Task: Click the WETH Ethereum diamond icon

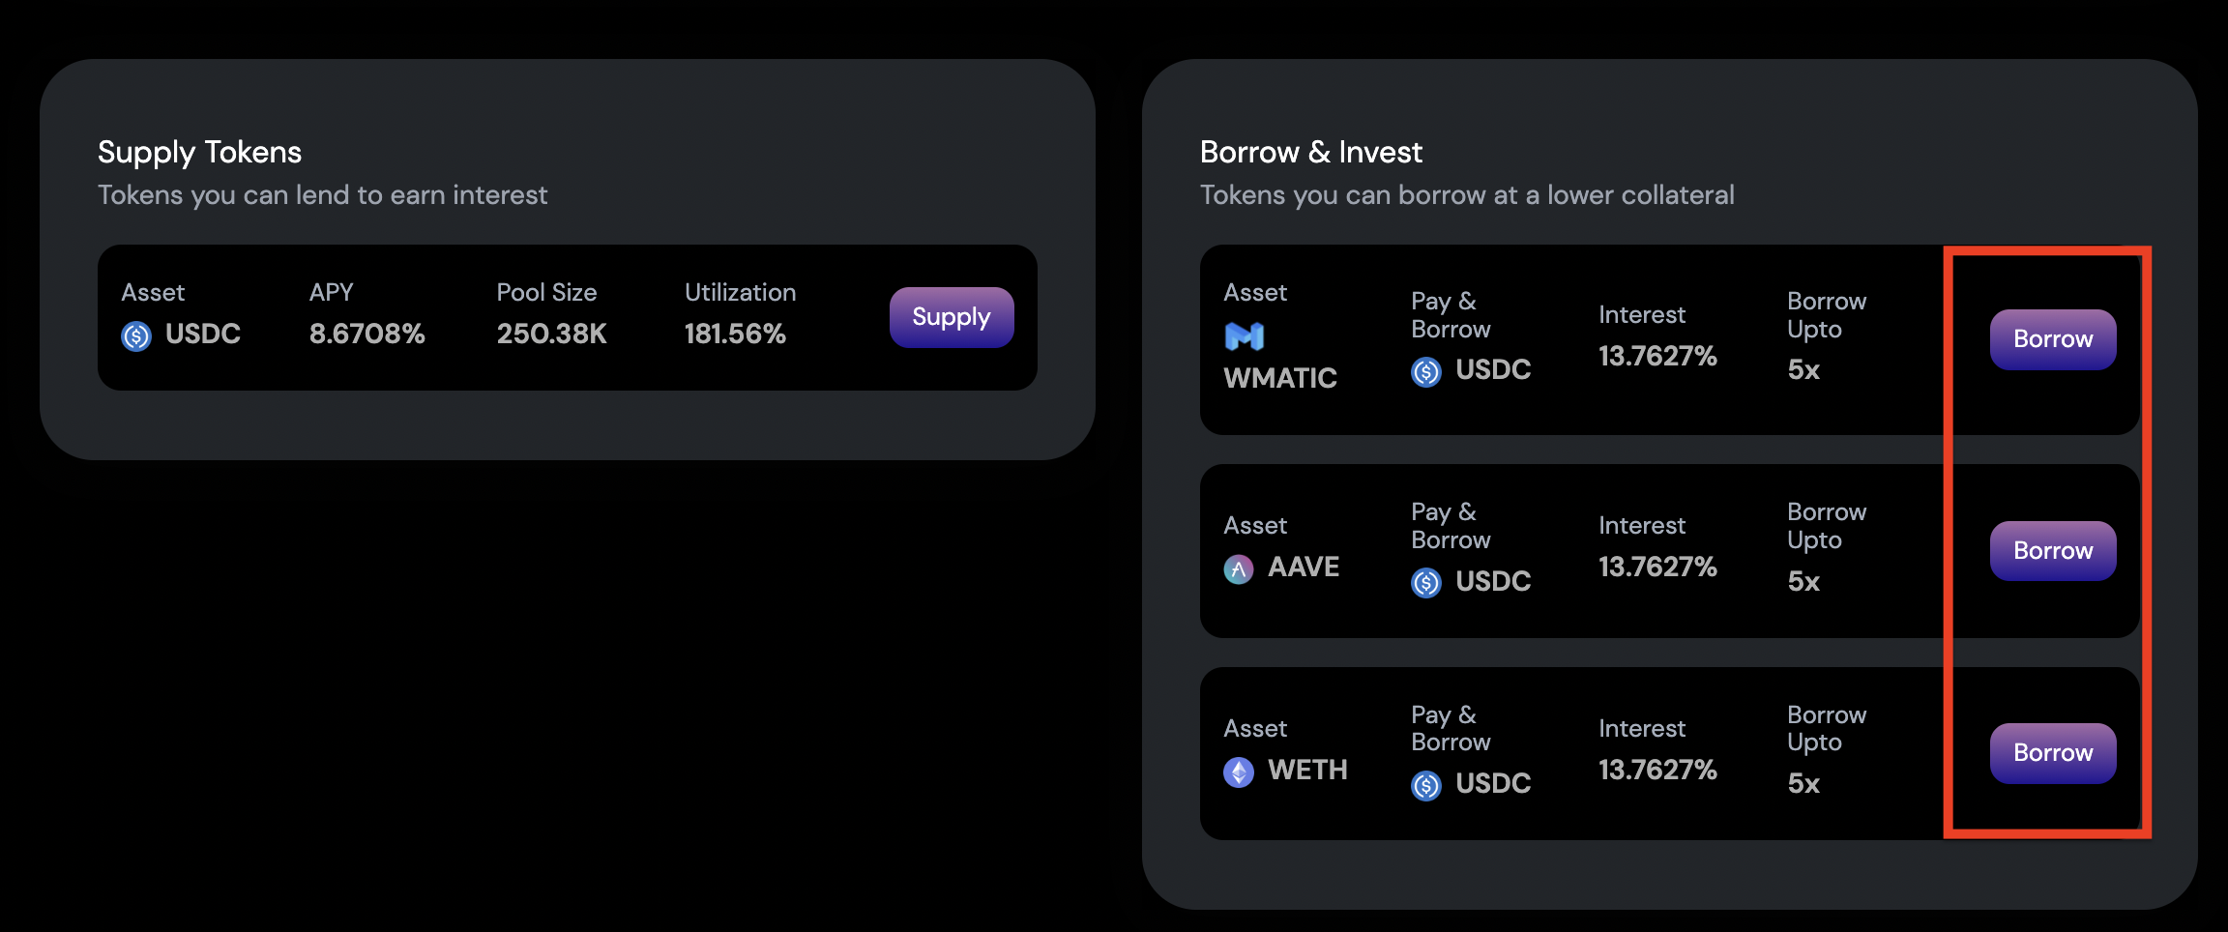Action: (1239, 772)
